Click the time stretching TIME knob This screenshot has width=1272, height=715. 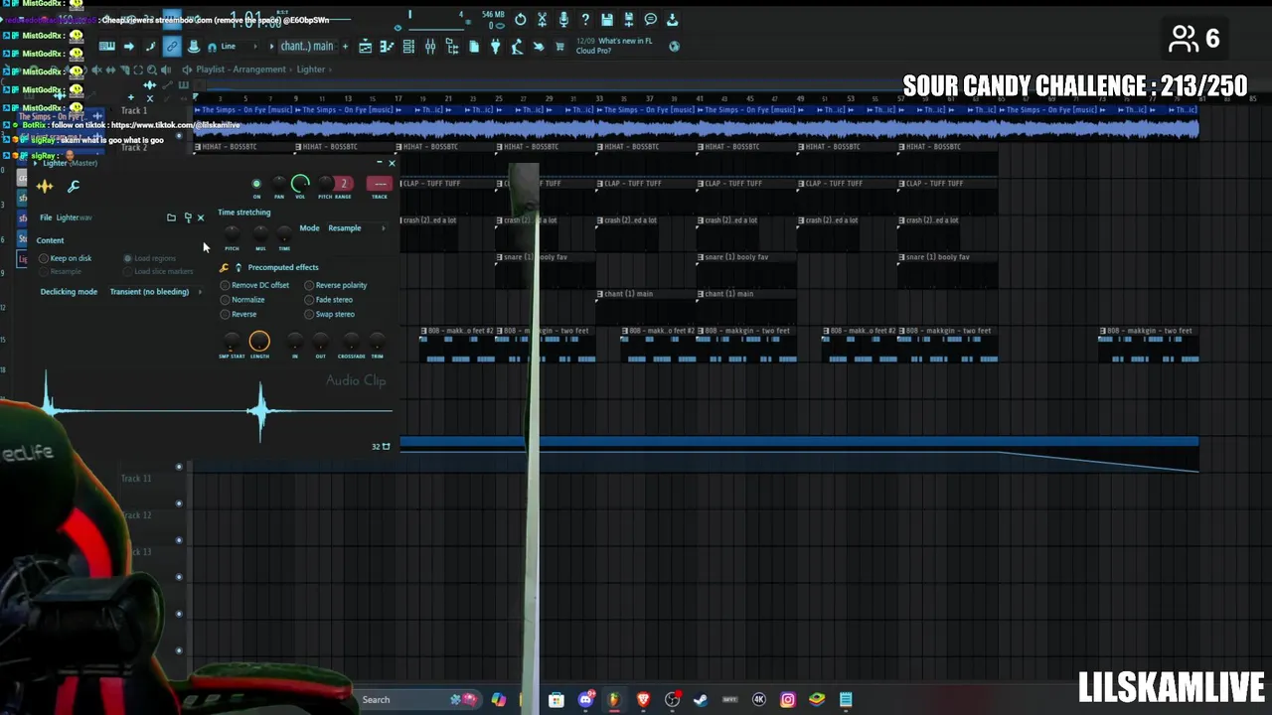pyautogui.click(x=284, y=234)
